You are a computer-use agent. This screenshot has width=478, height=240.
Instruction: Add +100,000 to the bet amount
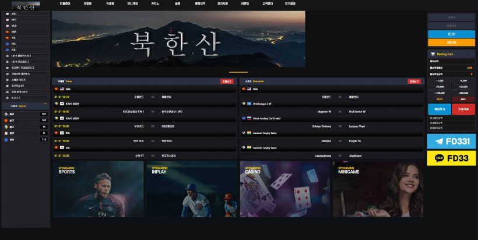point(440,93)
